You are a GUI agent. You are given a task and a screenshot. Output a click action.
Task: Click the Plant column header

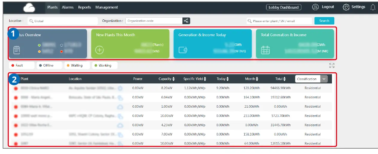pos(25,79)
